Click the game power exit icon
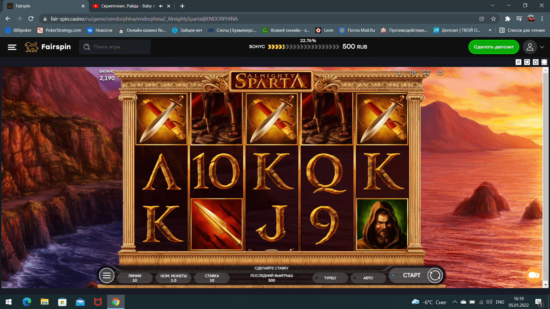 tap(440, 72)
